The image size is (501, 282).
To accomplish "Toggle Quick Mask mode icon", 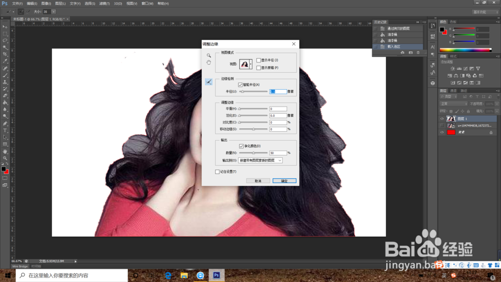I will click(x=5, y=178).
